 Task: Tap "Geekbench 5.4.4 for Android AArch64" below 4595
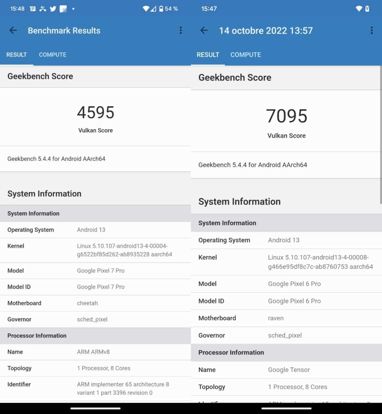tap(56, 158)
